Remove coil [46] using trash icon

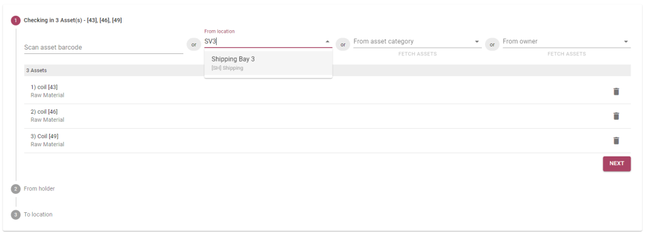tap(616, 116)
